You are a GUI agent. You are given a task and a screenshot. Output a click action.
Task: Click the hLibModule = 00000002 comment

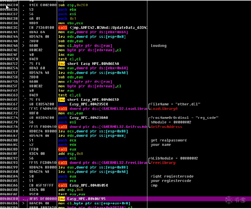pos(174,158)
